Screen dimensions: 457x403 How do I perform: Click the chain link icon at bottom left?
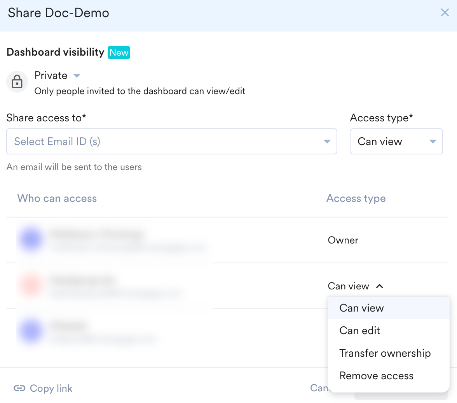tap(19, 388)
